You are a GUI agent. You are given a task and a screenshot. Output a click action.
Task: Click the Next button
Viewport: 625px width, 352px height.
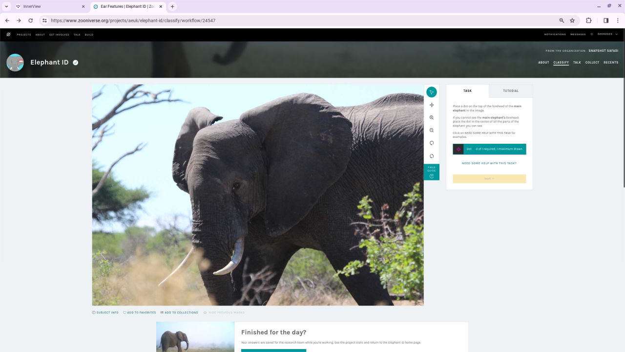pyautogui.click(x=489, y=179)
